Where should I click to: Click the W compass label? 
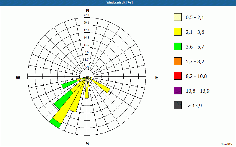pyautogui.click(x=18, y=78)
